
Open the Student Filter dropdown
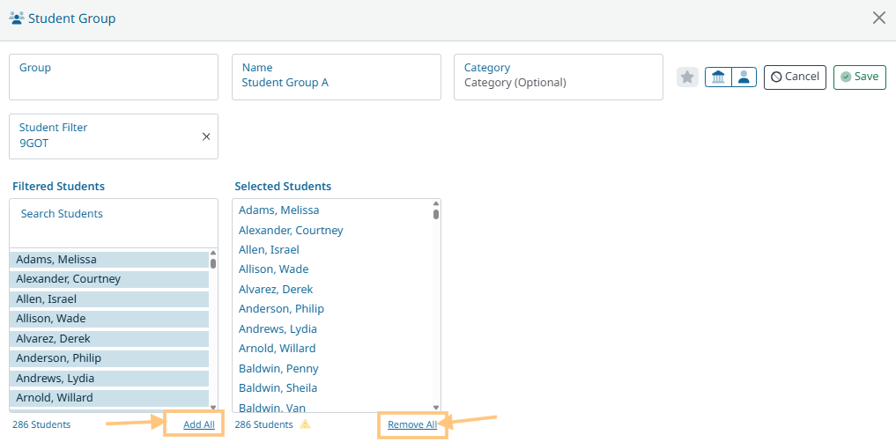[x=106, y=136]
